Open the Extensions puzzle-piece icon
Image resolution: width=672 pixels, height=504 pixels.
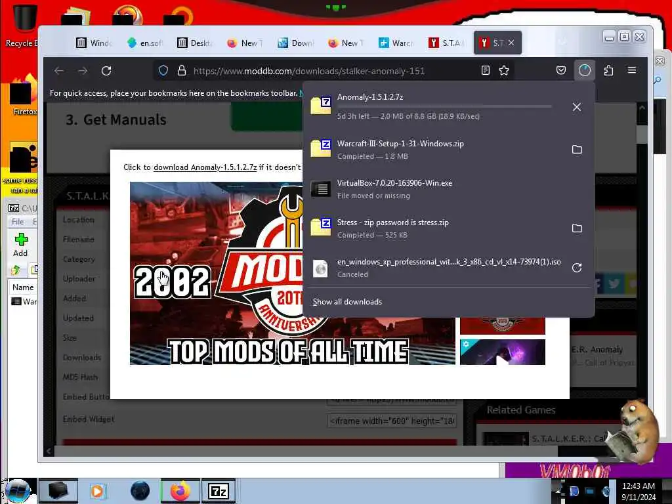tap(608, 70)
